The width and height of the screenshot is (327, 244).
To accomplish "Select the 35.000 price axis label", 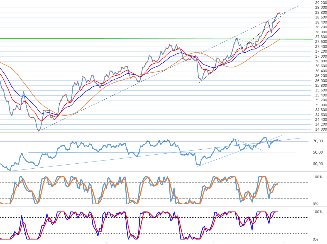I will click(321, 105).
